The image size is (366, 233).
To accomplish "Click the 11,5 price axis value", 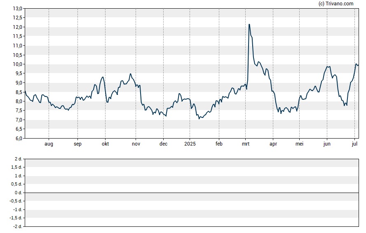I will pyautogui.click(x=17, y=36).
